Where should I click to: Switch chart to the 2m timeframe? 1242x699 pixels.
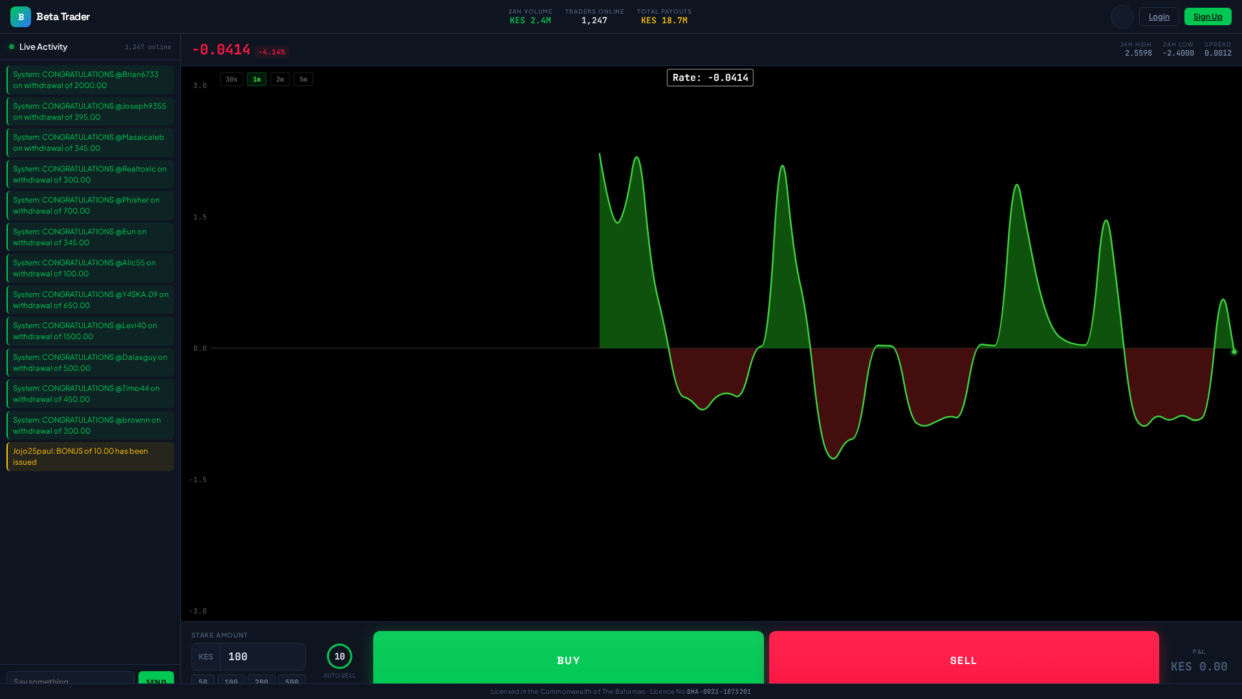[280, 80]
